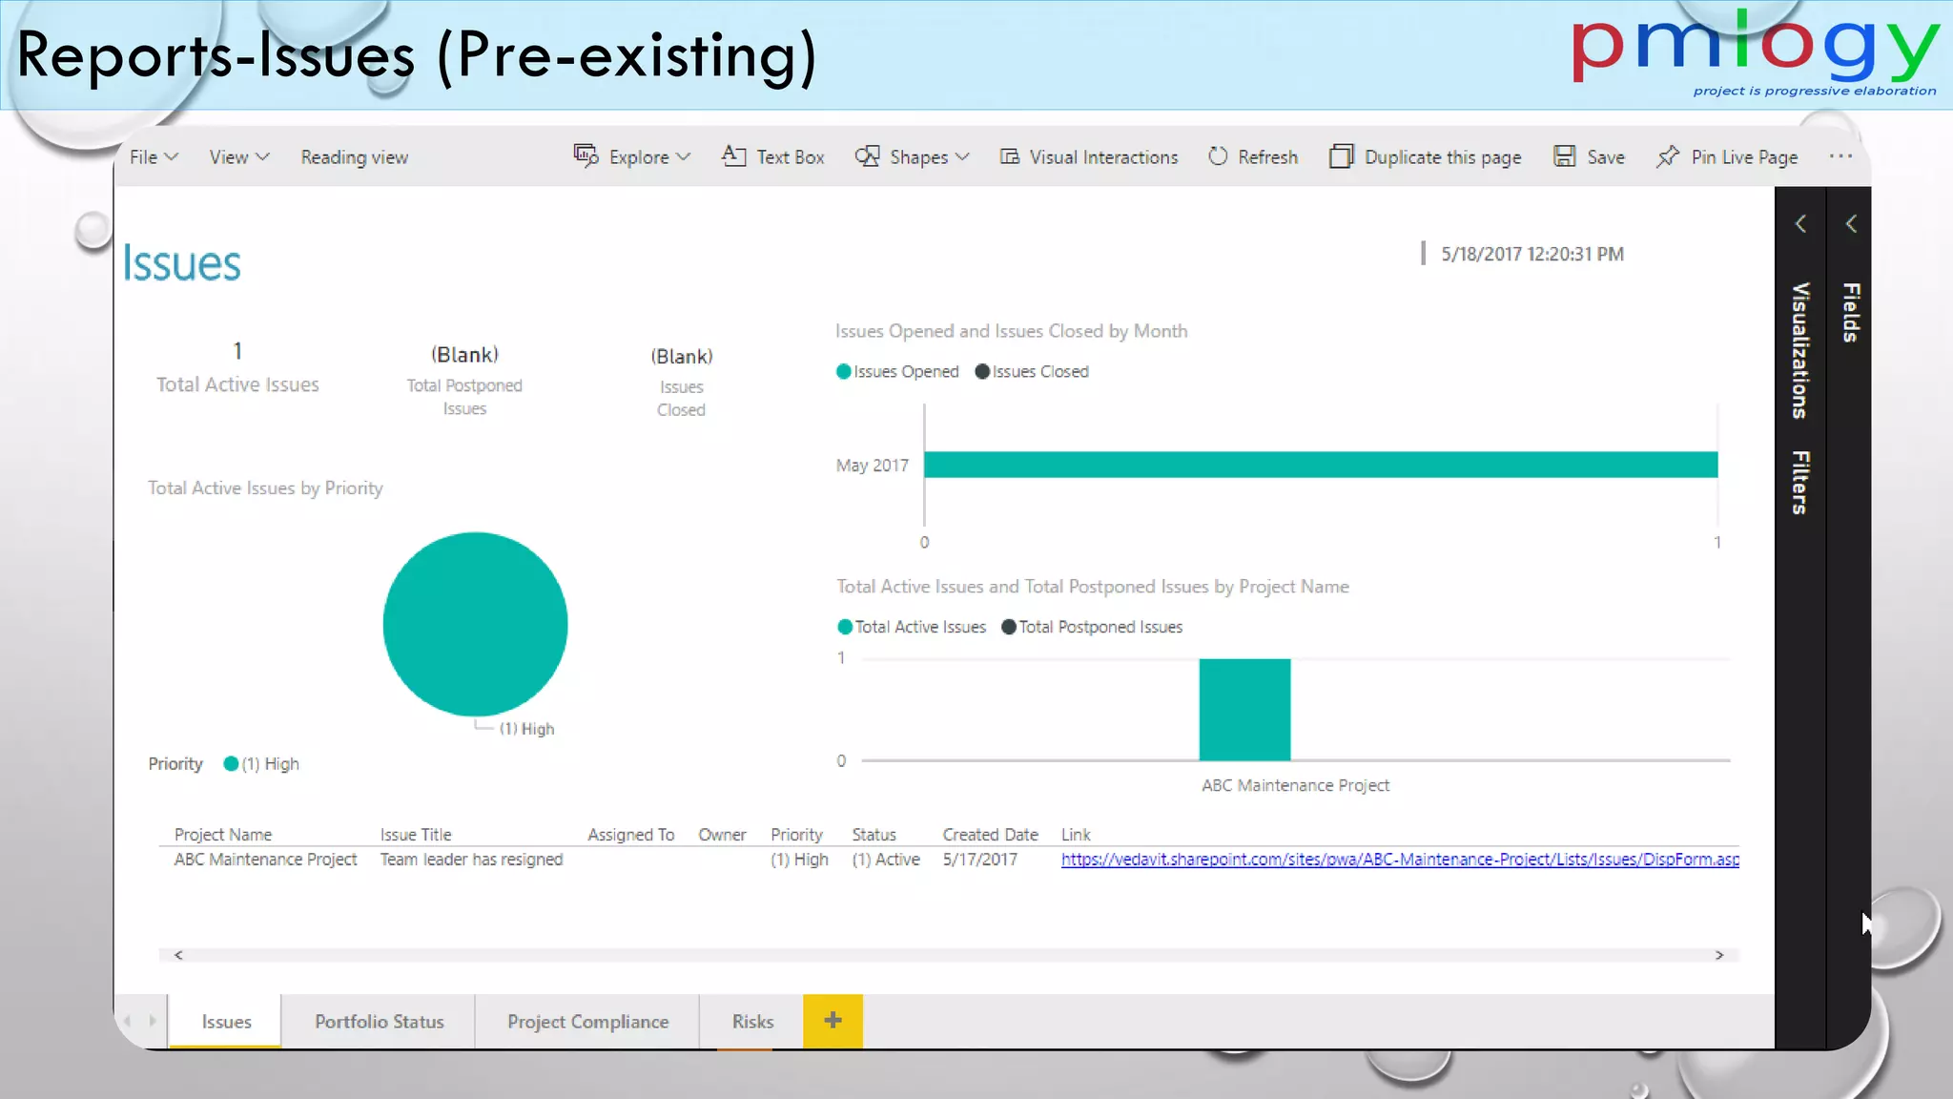Open the Visualizations pane label
1953x1099 pixels.
(x=1800, y=350)
